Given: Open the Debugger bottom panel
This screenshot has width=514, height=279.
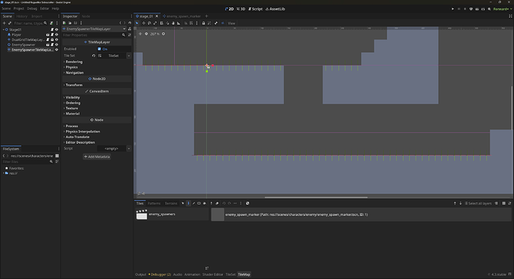Looking at the screenshot, I should tap(159, 275).
